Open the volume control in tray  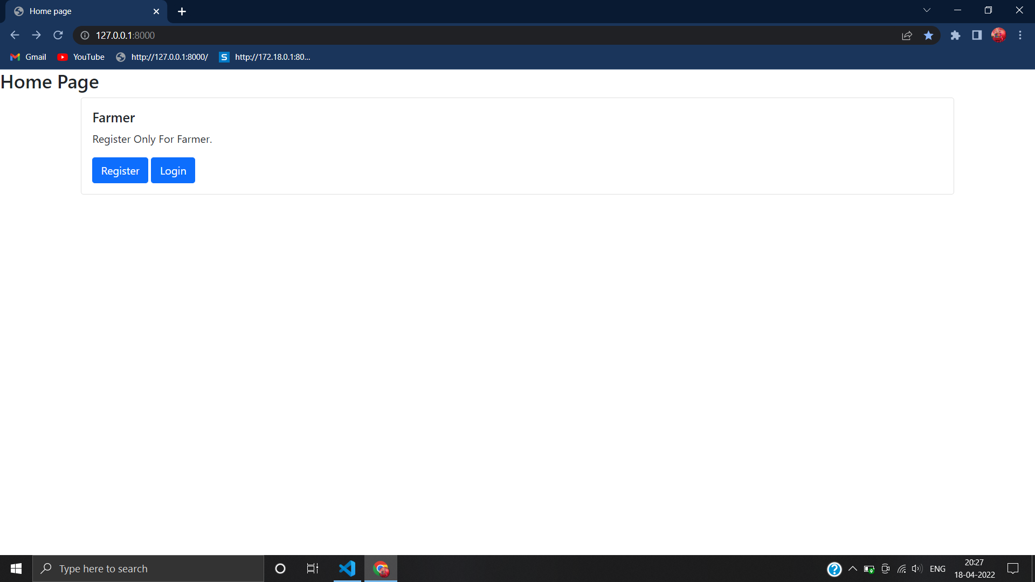[917, 569]
